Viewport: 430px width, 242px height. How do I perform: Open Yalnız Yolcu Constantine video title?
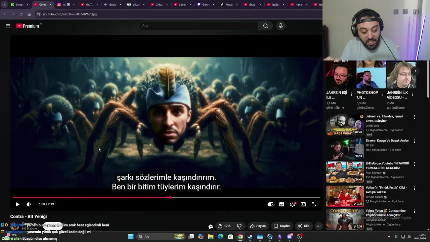pos(385,213)
